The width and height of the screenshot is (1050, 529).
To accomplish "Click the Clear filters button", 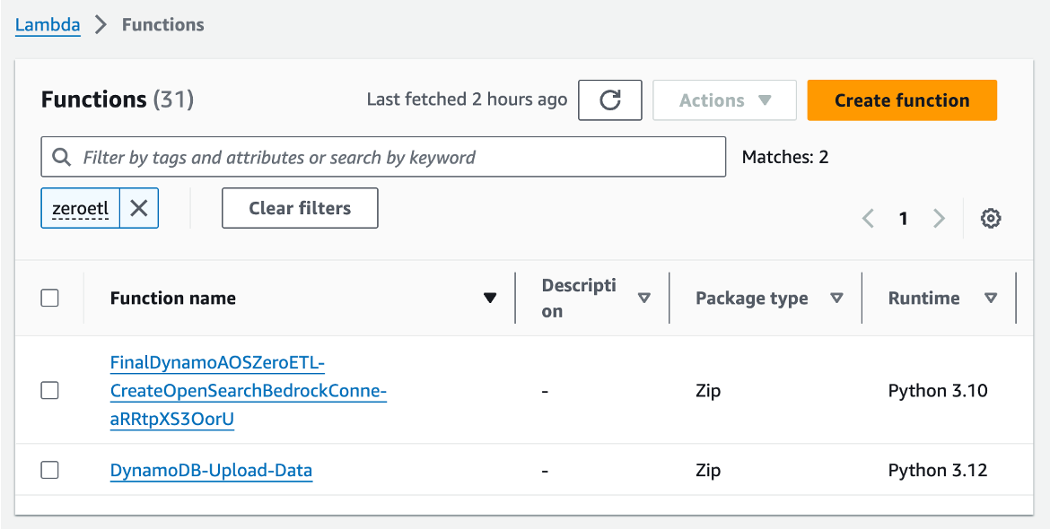I will pos(300,208).
